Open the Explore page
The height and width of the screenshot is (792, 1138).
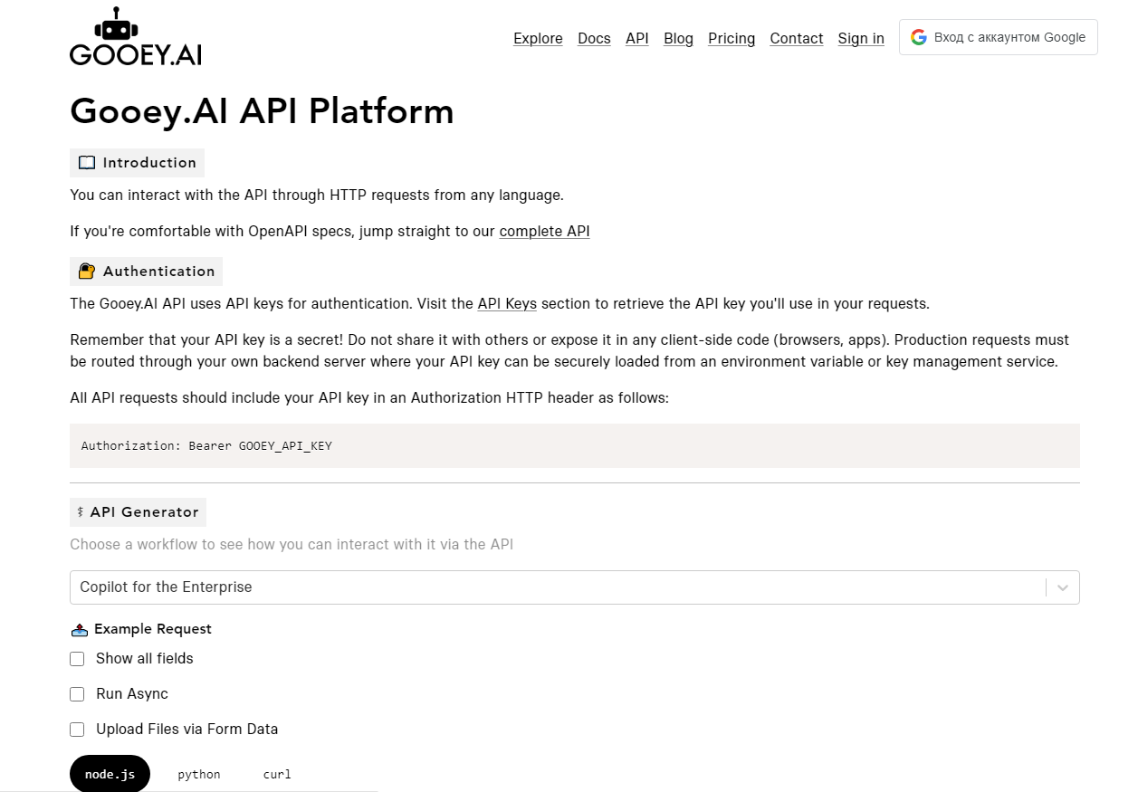click(x=538, y=38)
